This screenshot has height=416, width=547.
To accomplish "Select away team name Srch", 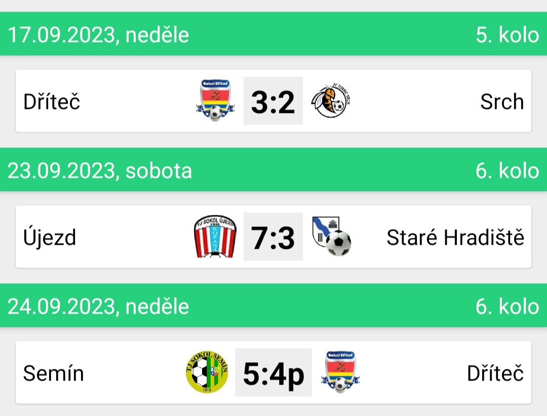I will (x=502, y=101).
